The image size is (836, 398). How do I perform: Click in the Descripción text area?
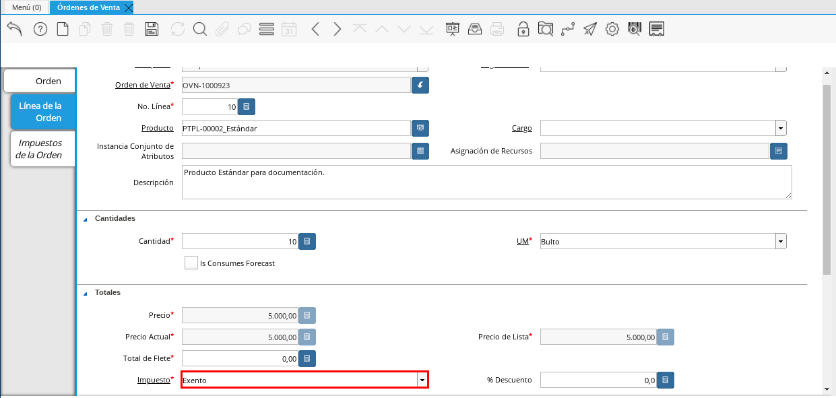pos(487,182)
